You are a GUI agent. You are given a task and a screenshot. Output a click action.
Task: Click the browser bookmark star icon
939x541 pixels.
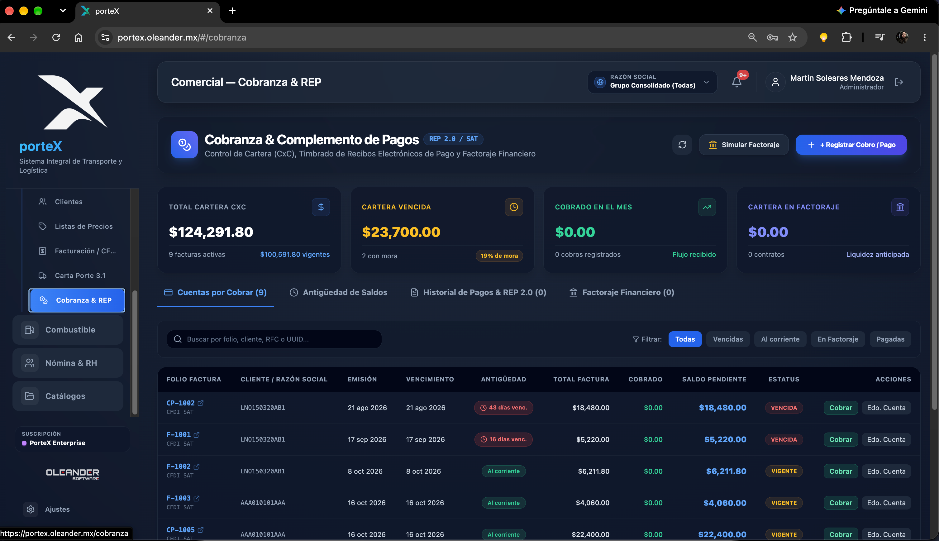tap(792, 37)
